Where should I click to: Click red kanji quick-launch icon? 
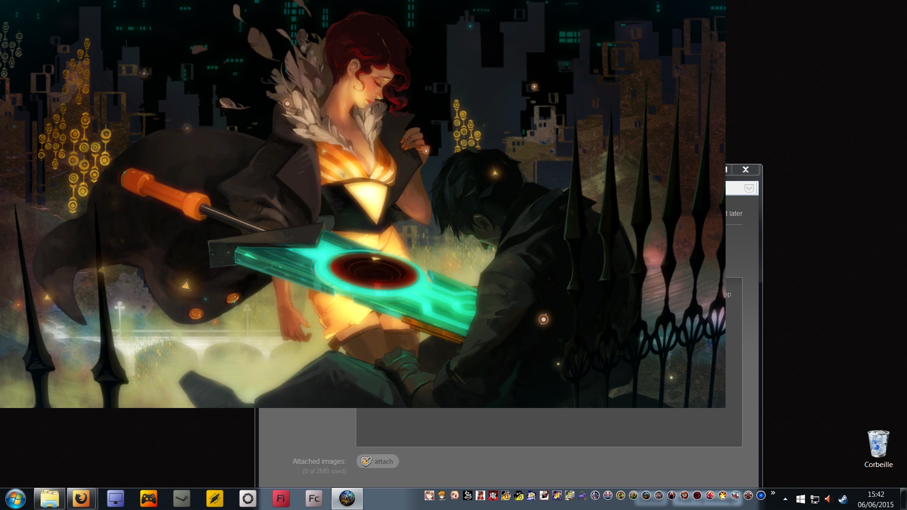[493, 495]
